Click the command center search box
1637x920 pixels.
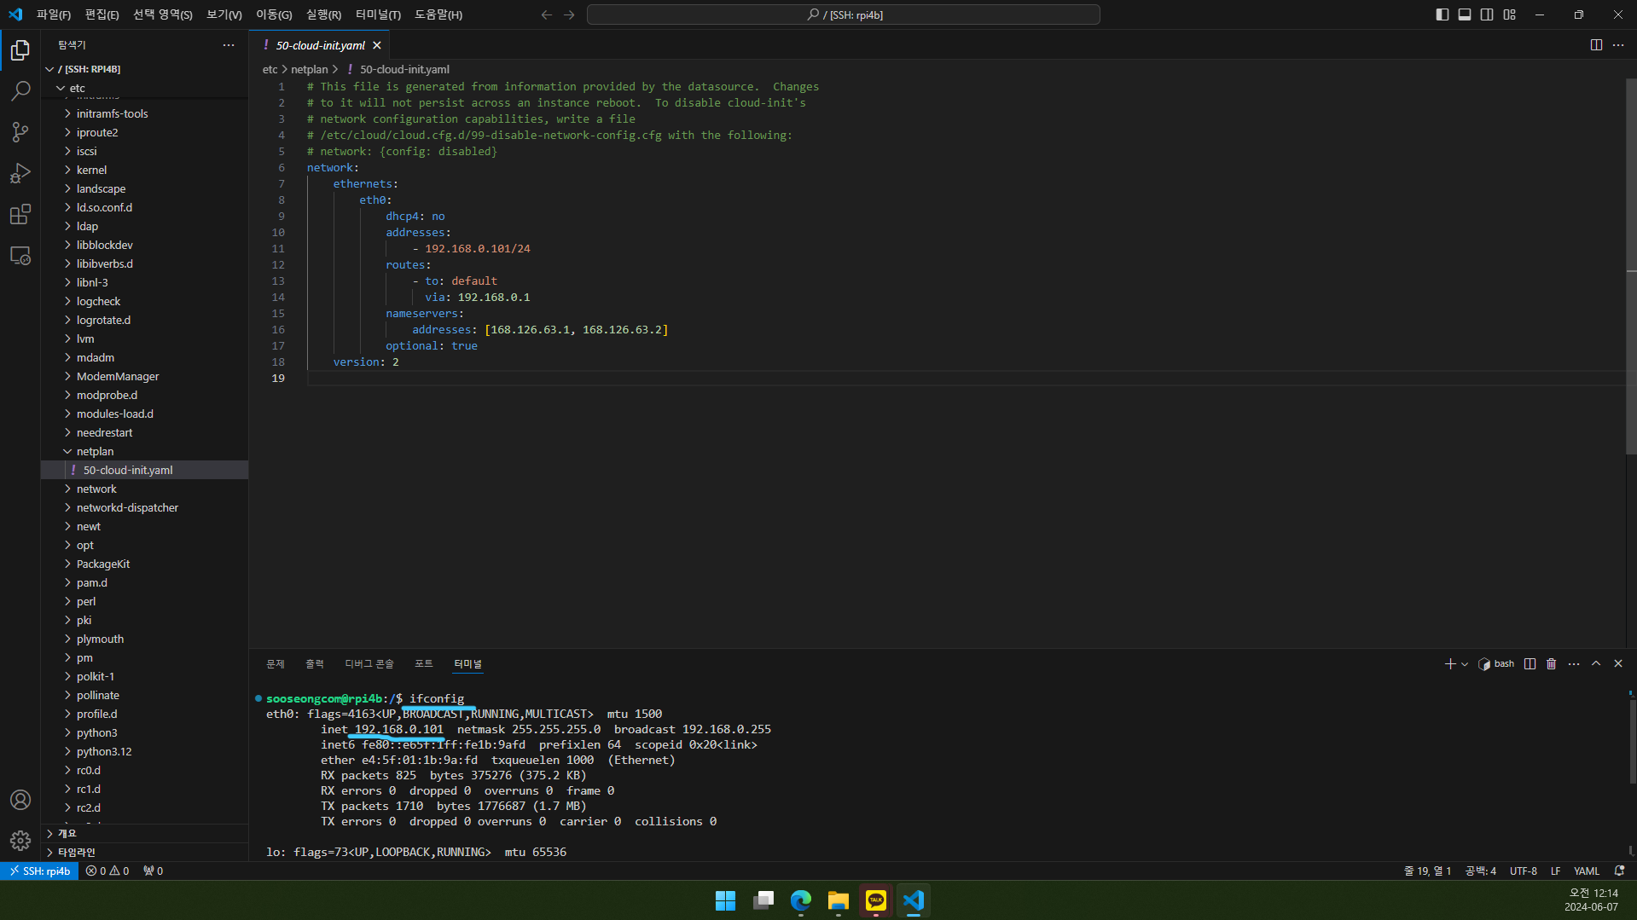(x=843, y=14)
